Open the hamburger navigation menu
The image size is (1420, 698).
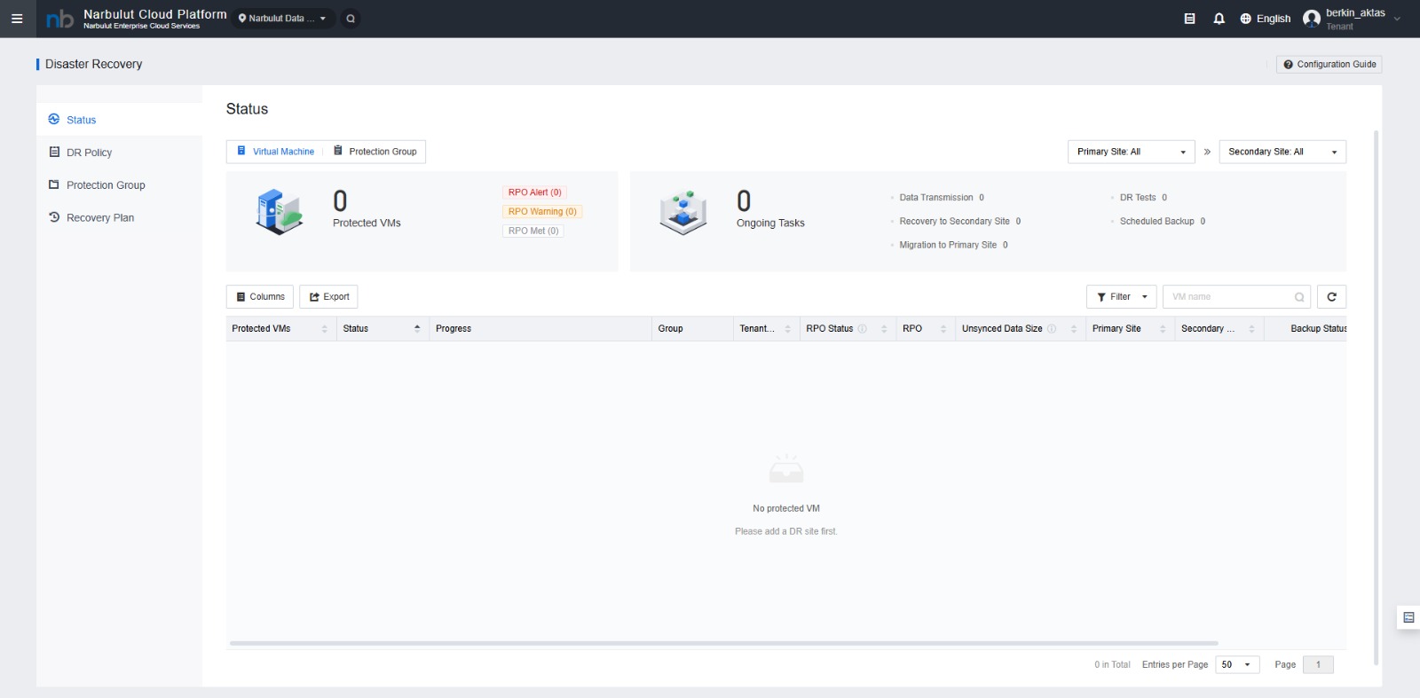(x=17, y=19)
